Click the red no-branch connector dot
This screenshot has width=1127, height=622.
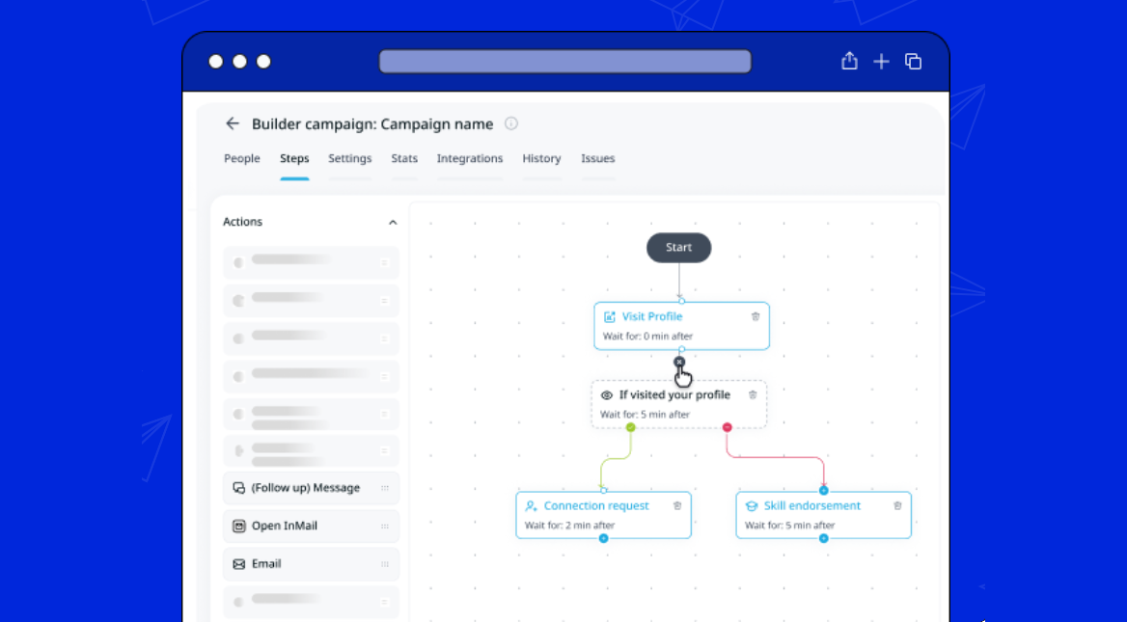pyautogui.click(x=728, y=427)
